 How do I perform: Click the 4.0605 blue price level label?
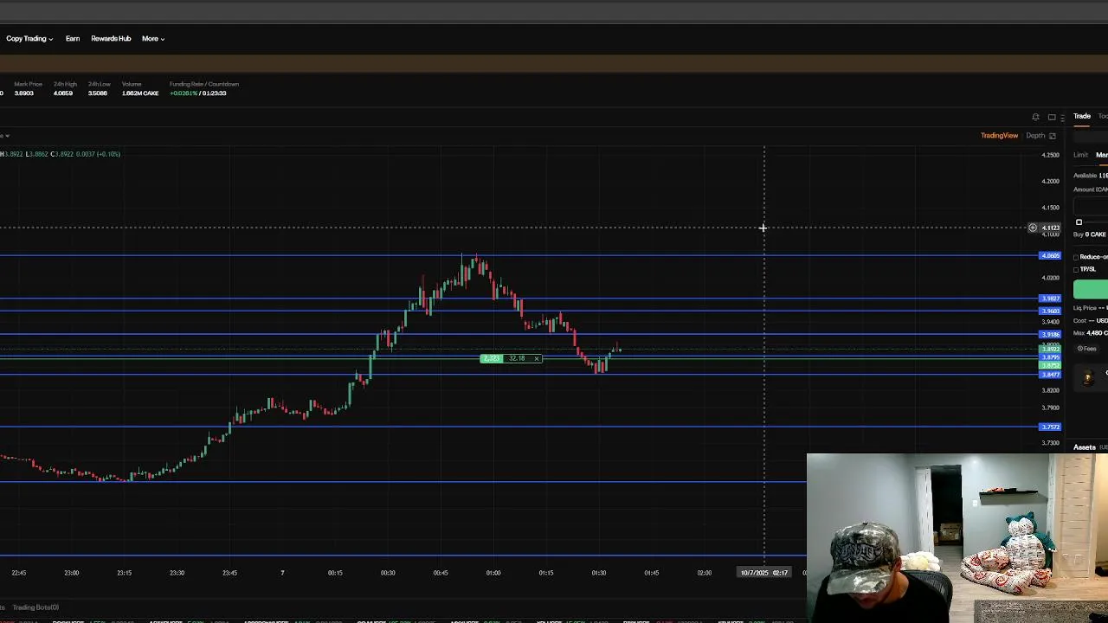(x=1050, y=256)
